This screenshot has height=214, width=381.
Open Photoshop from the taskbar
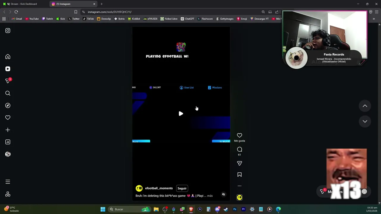(x=235, y=209)
